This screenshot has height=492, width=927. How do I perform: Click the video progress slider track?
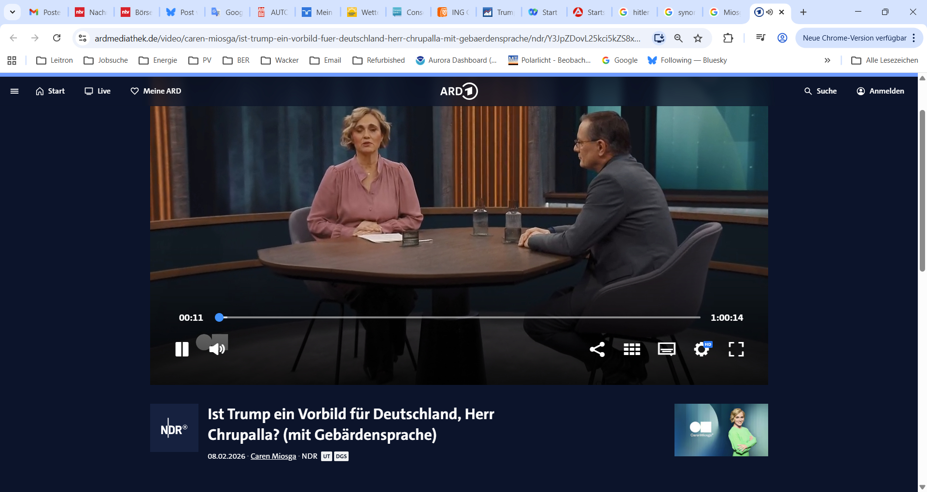[x=459, y=317]
